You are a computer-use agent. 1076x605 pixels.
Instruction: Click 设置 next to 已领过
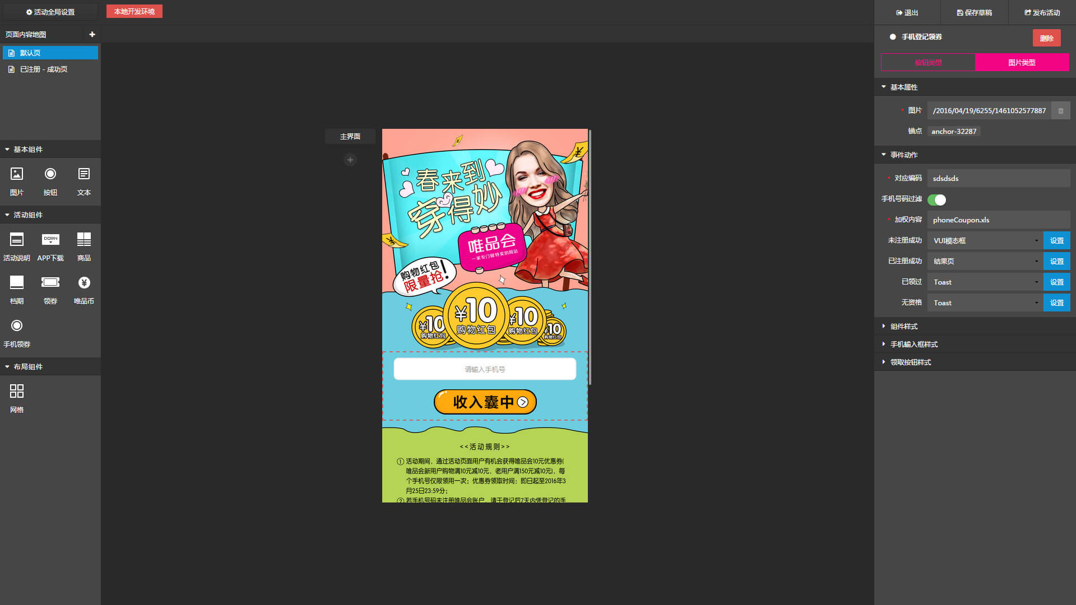click(x=1057, y=282)
